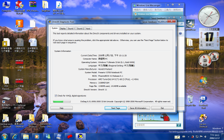Open the 執行(A) menu in Messenger

tap(158, 10)
